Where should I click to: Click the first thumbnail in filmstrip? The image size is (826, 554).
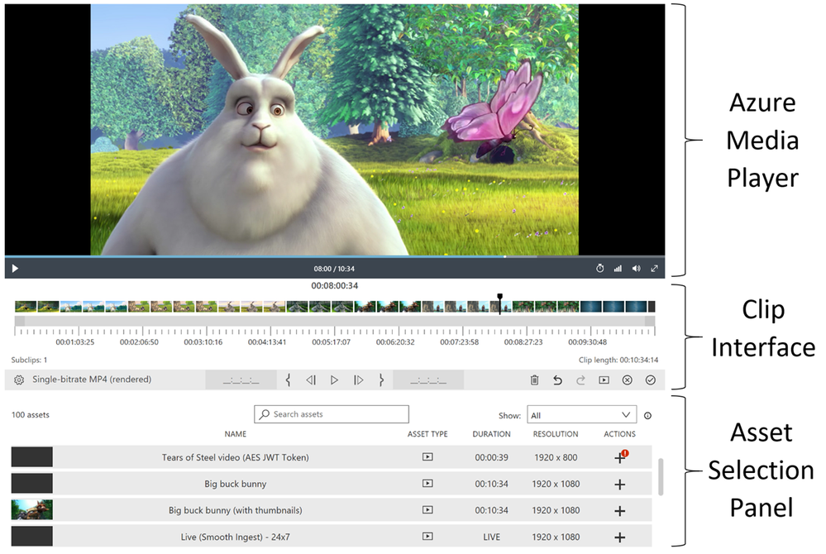pos(26,307)
